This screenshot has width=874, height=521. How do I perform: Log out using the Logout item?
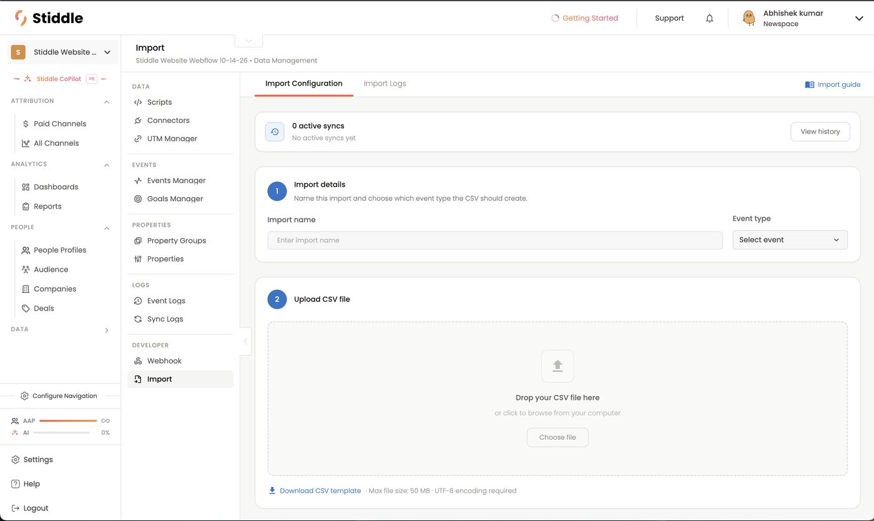point(30,509)
